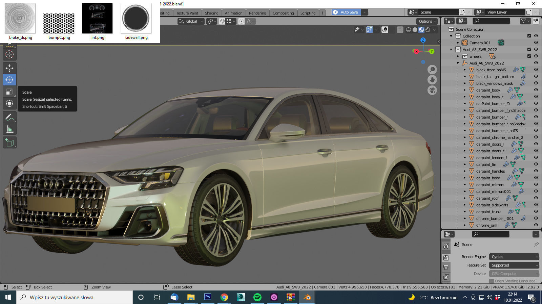The width and height of the screenshot is (542, 304).
Task: Switch to solid viewport shading
Action: click(x=415, y=30)
